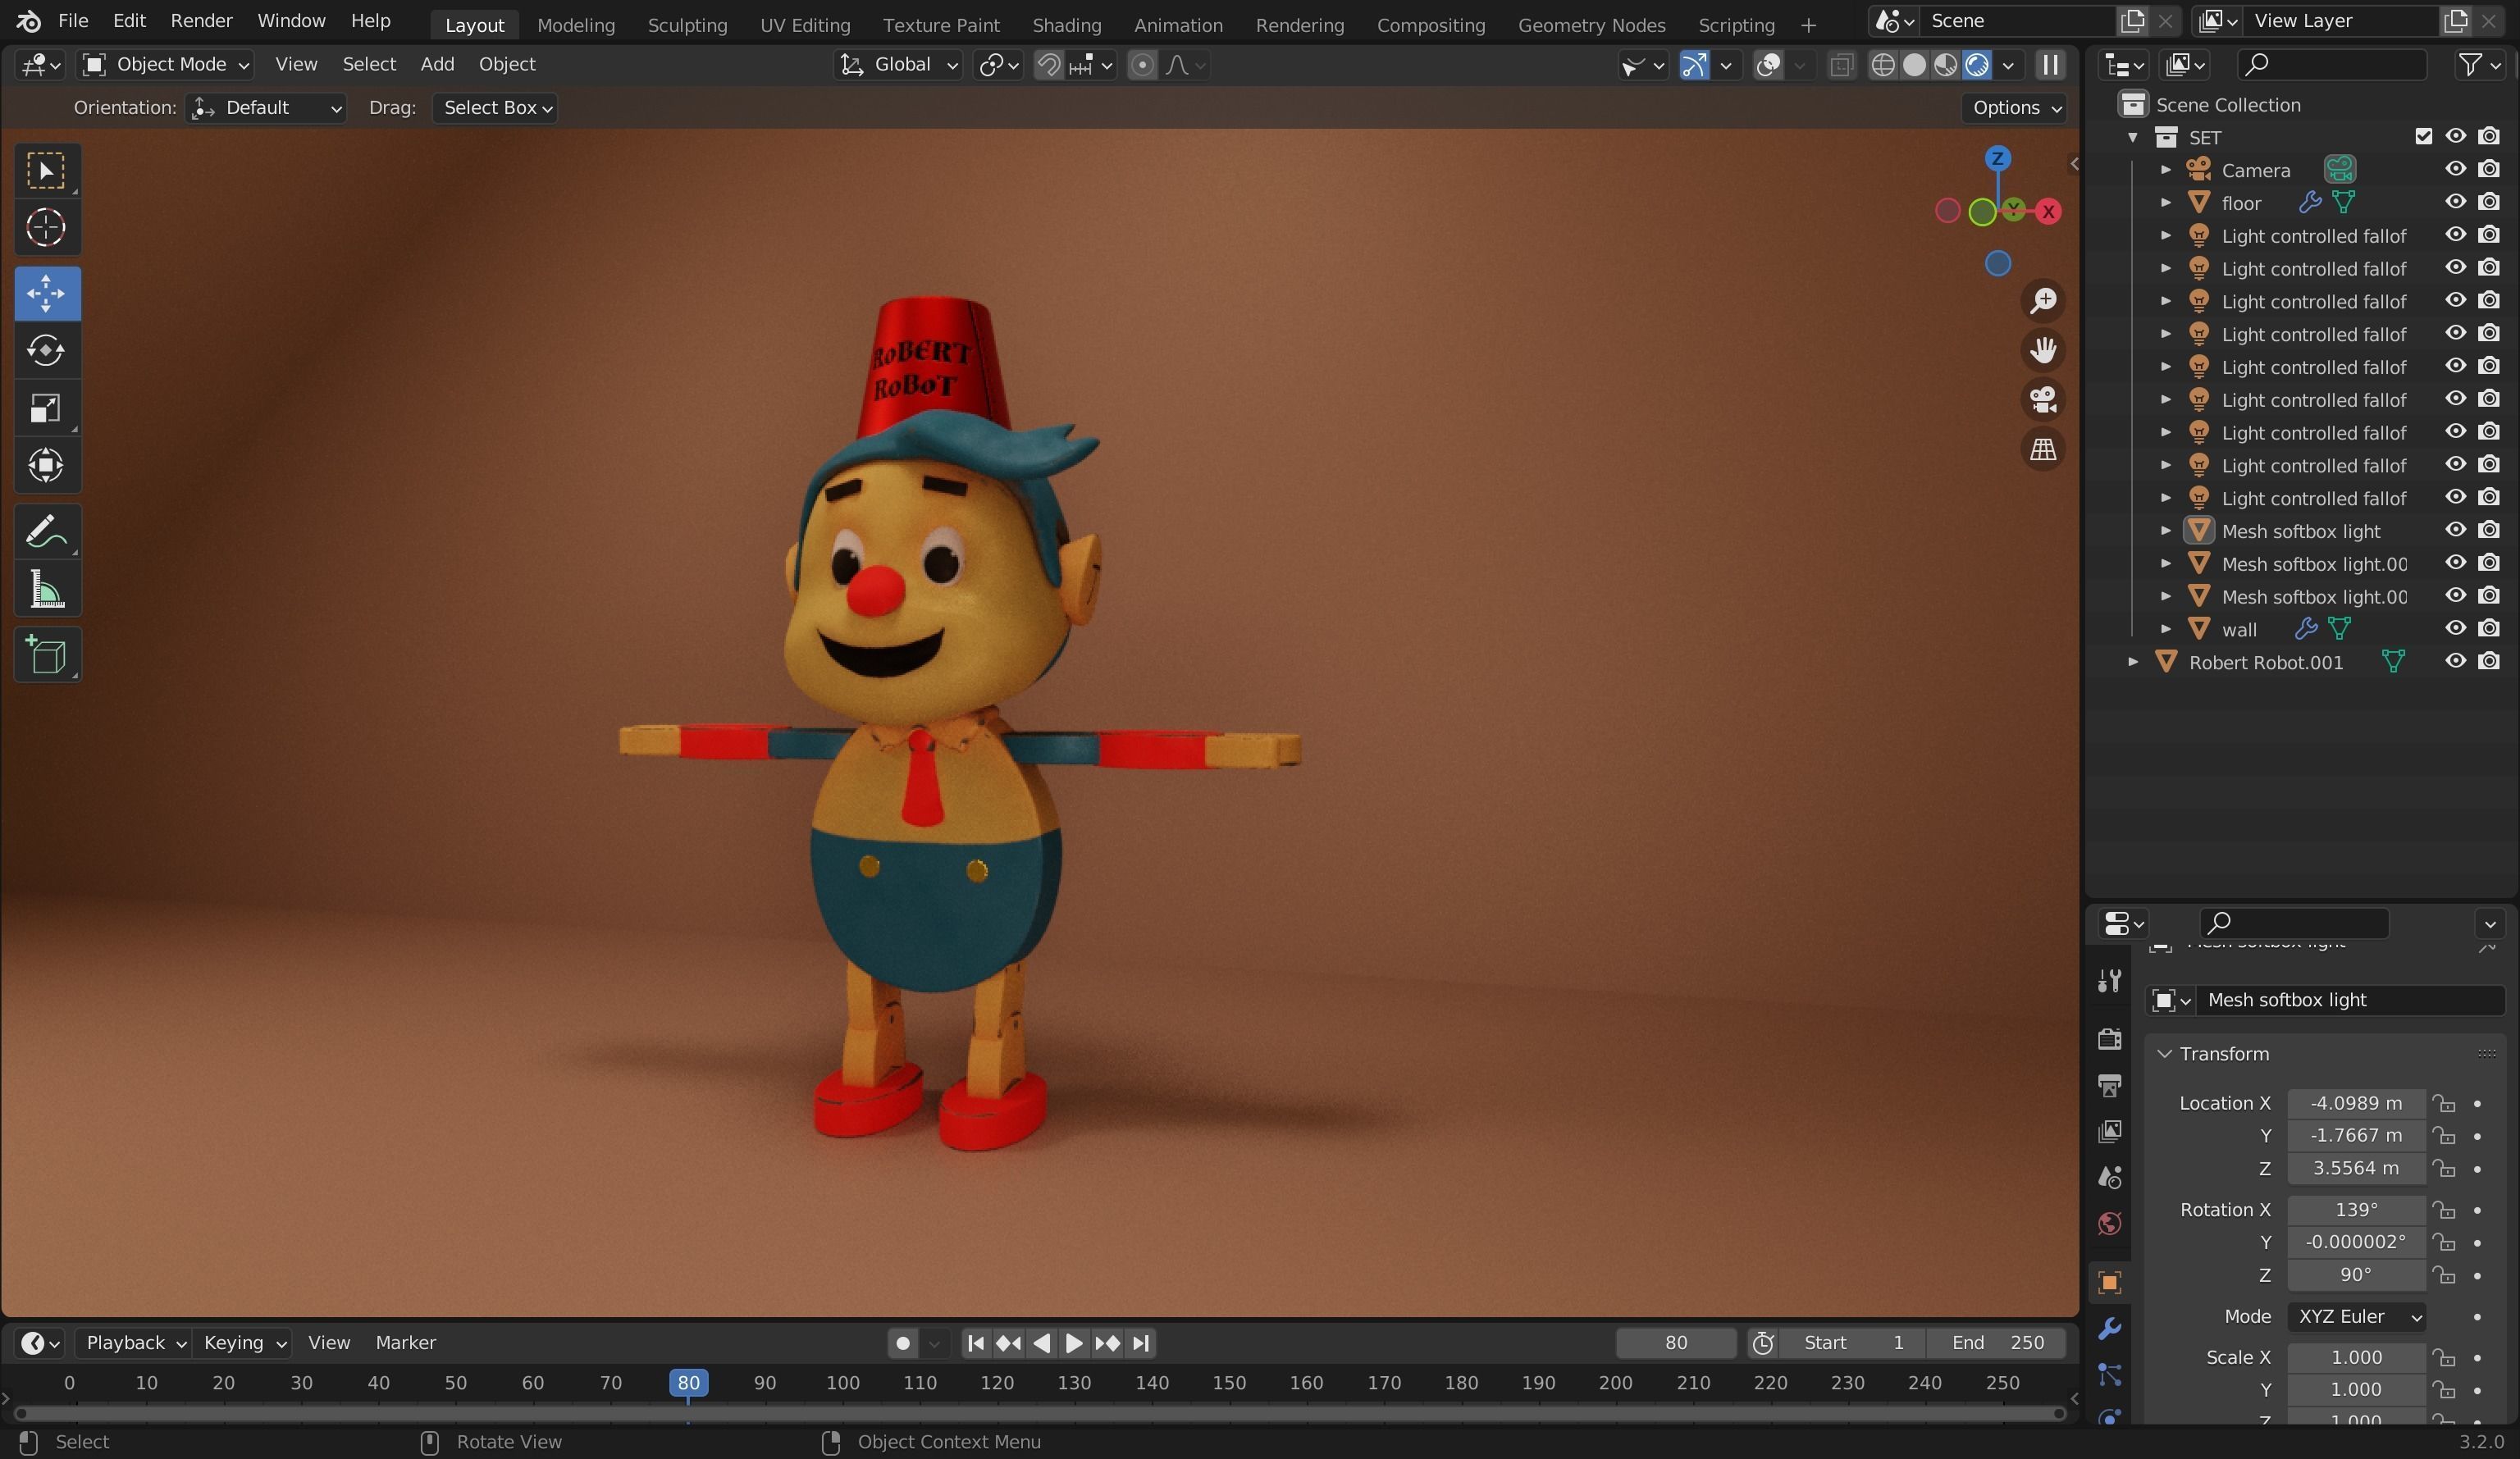Toggle auto keying record button
This screenshot has width=2520, height=1459.
(x=902, y=1343)
